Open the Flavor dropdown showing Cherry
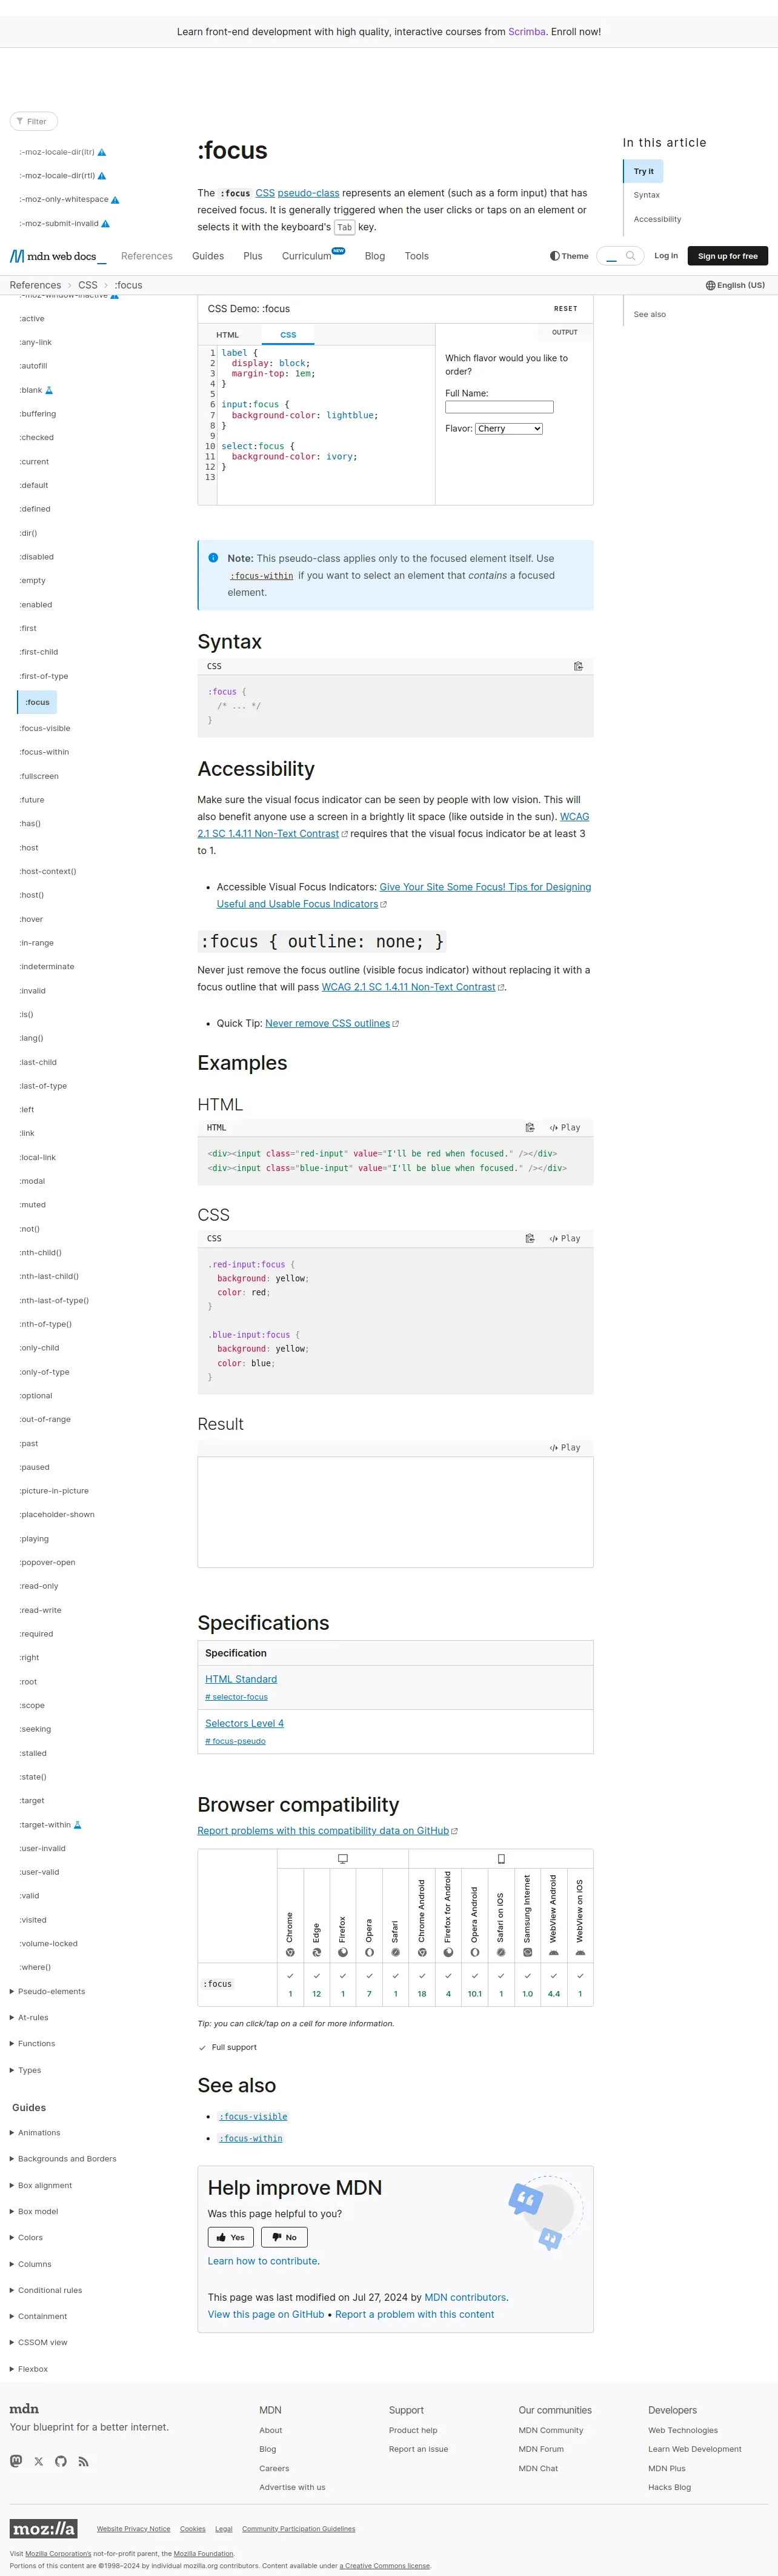 click(x=509, y=429)
